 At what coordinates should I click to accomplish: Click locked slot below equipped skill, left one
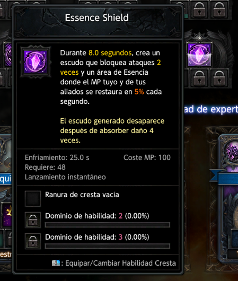pos(199,78)
